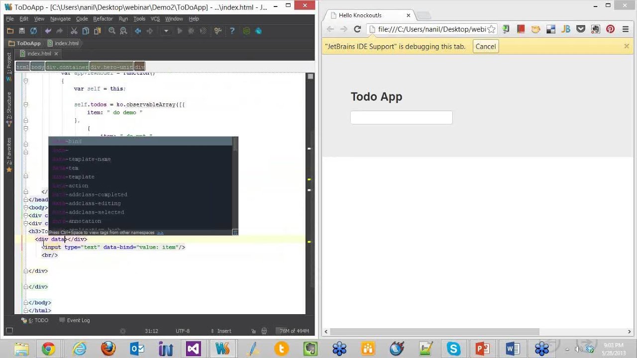Open the VCS menu
Image resolution: width=637 pixels, height=358 pixels.
[x=155, y=19]
